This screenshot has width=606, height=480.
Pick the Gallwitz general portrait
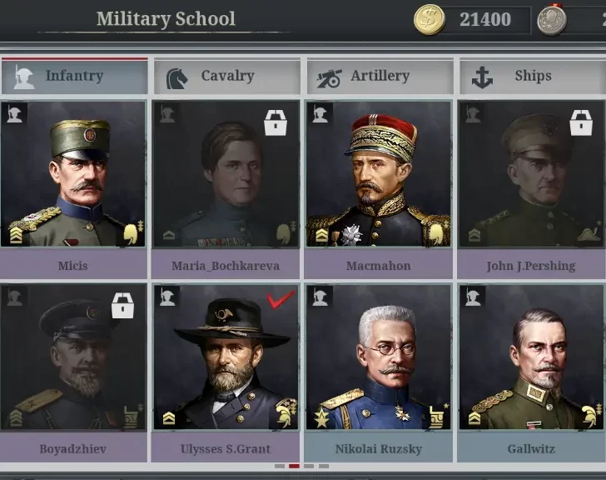click(x=531, y=357)
